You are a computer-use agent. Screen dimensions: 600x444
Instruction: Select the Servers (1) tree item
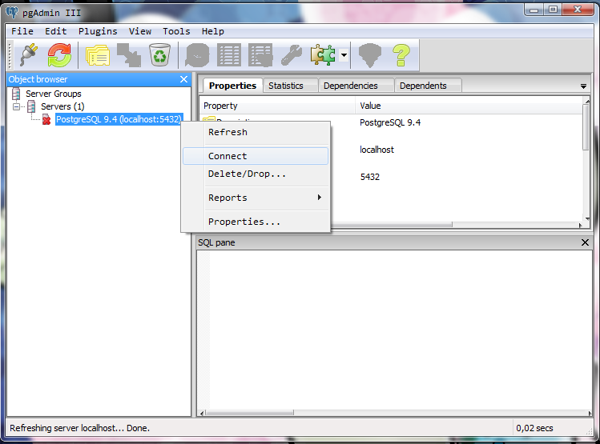pyautogui.click(x=62, y=106)
